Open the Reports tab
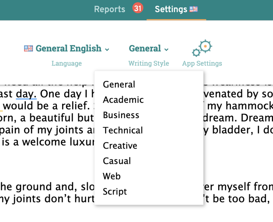Screen dimensions: 273x222 pyautogui.click(x=109, y=9)
